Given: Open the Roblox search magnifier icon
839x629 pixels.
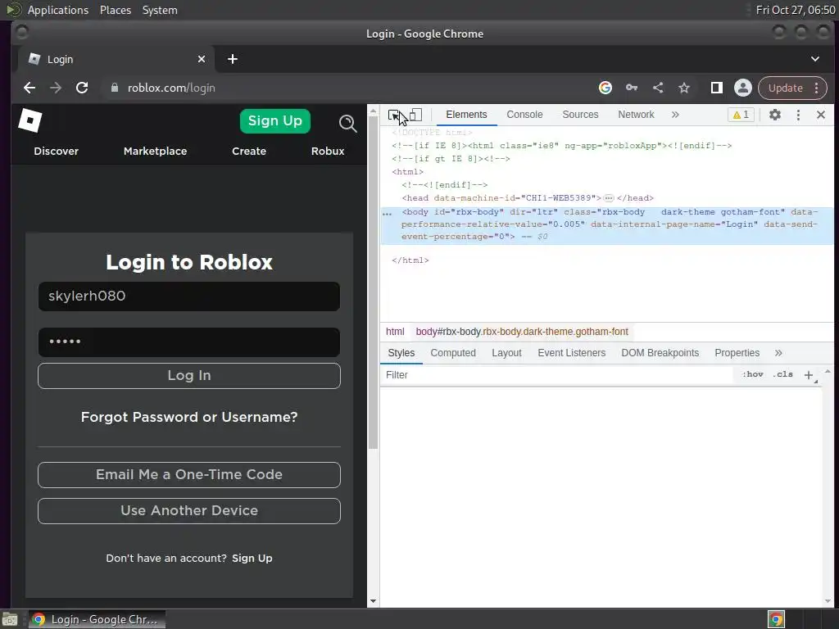Looking at the screenshot, I should (347, 124).
